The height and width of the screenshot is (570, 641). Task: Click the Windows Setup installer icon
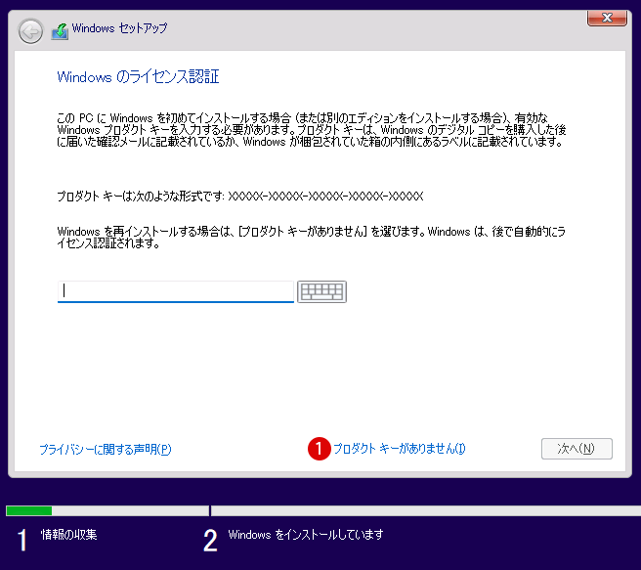pos(60,31)
